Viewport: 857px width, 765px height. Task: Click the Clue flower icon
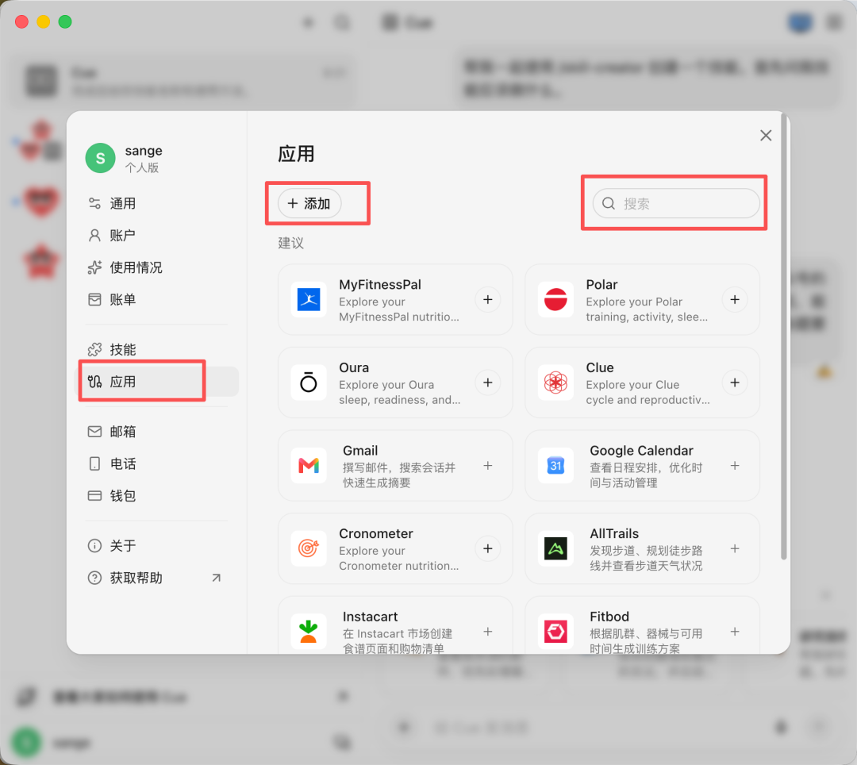(x=555, y=382)
